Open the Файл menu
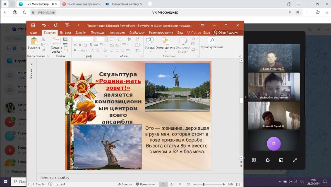The height and width of the screenshot is (187, 331). [34, 33]
